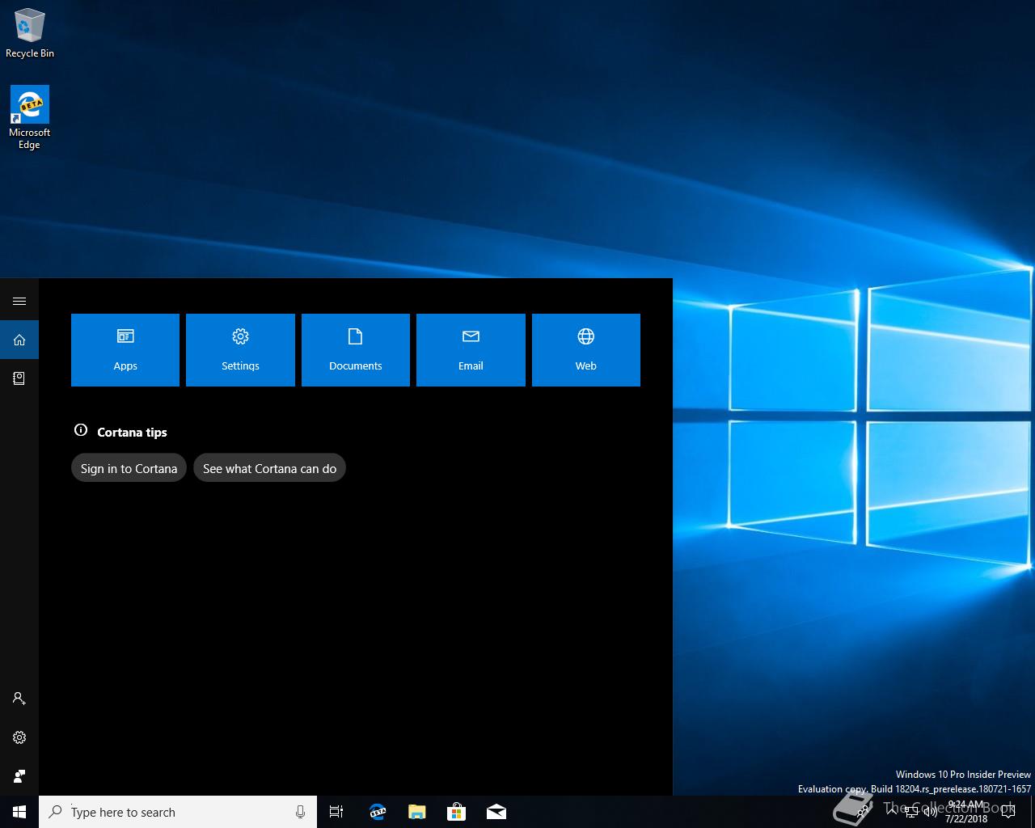Click the microphone icon in search box
This screenshot has width=1035, height=828.
[x=300, y=812]
